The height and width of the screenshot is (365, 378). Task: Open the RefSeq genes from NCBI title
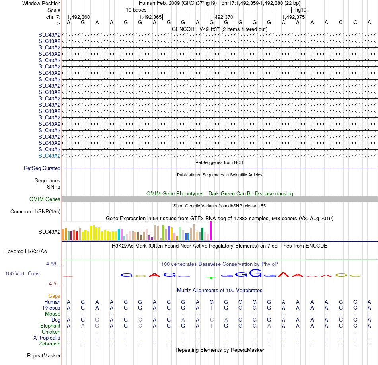[220, 162]
